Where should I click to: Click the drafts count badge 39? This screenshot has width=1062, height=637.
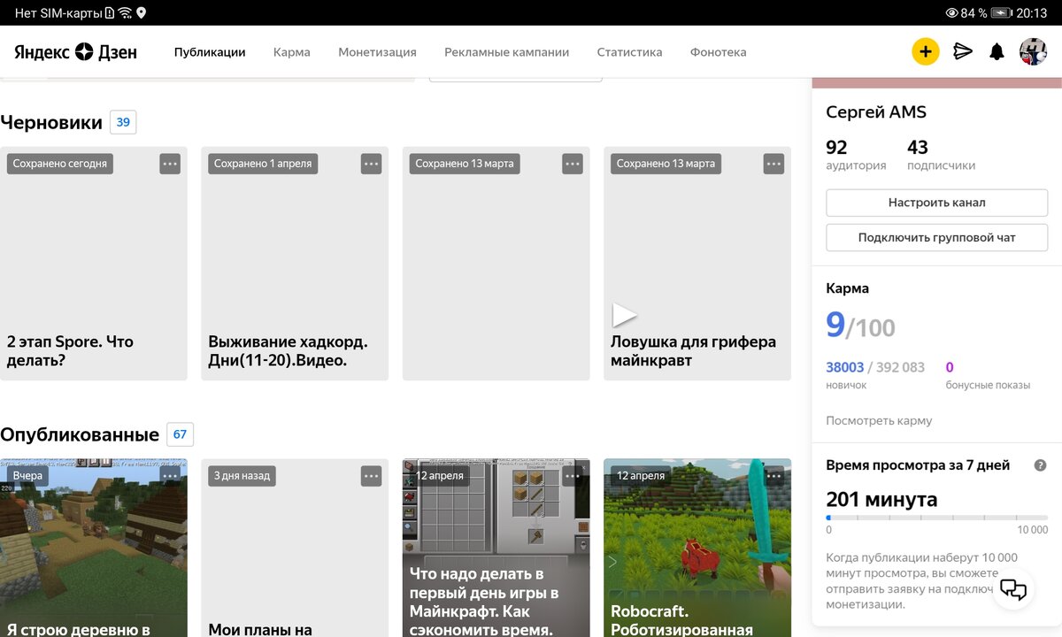pyautogui.click(x=123, y=122)
